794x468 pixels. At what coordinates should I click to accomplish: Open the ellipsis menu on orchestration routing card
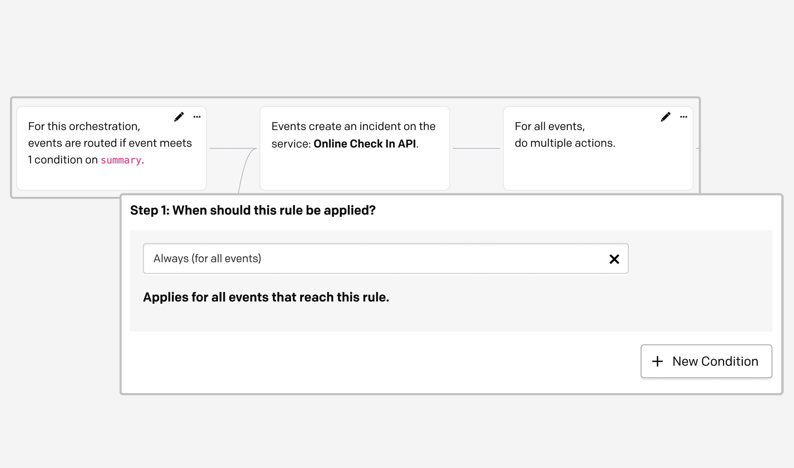197,117
